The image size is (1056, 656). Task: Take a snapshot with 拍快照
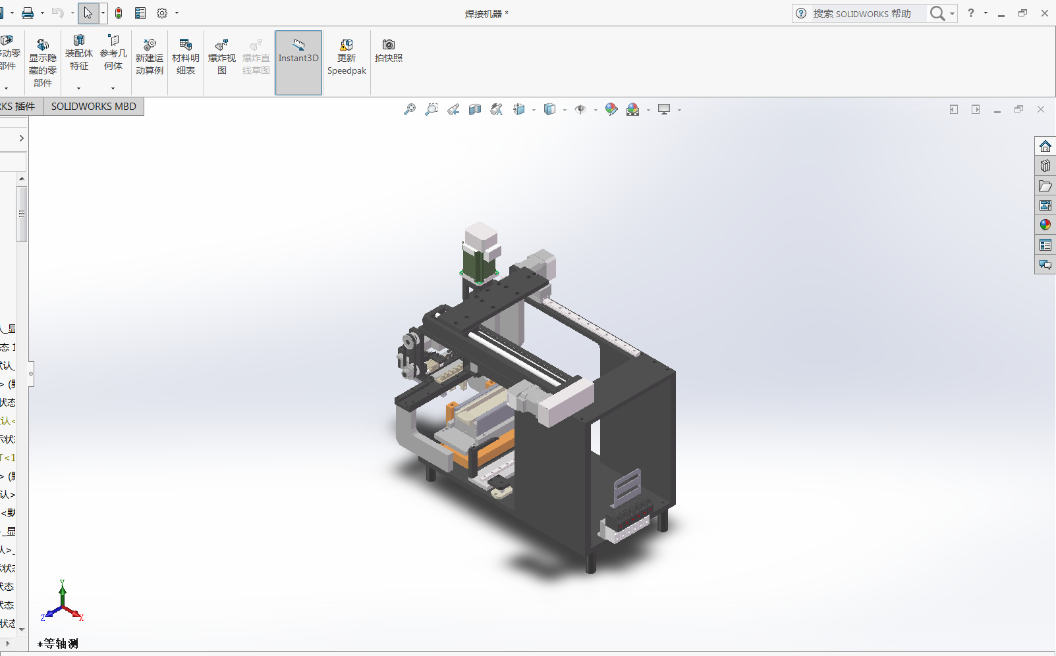click(389, 50)
